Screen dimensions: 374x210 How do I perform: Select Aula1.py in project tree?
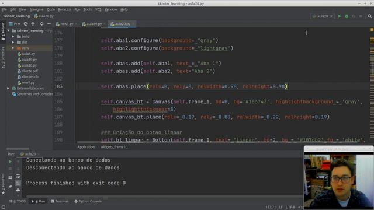[29, 54]
